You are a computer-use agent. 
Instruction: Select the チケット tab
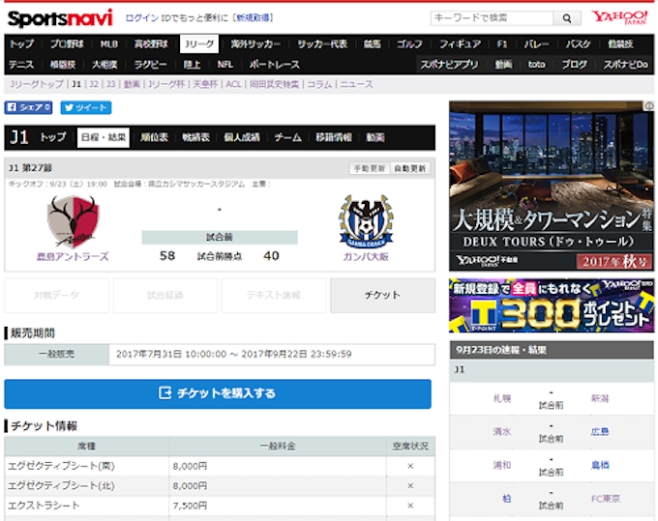[x=382, y=296]
